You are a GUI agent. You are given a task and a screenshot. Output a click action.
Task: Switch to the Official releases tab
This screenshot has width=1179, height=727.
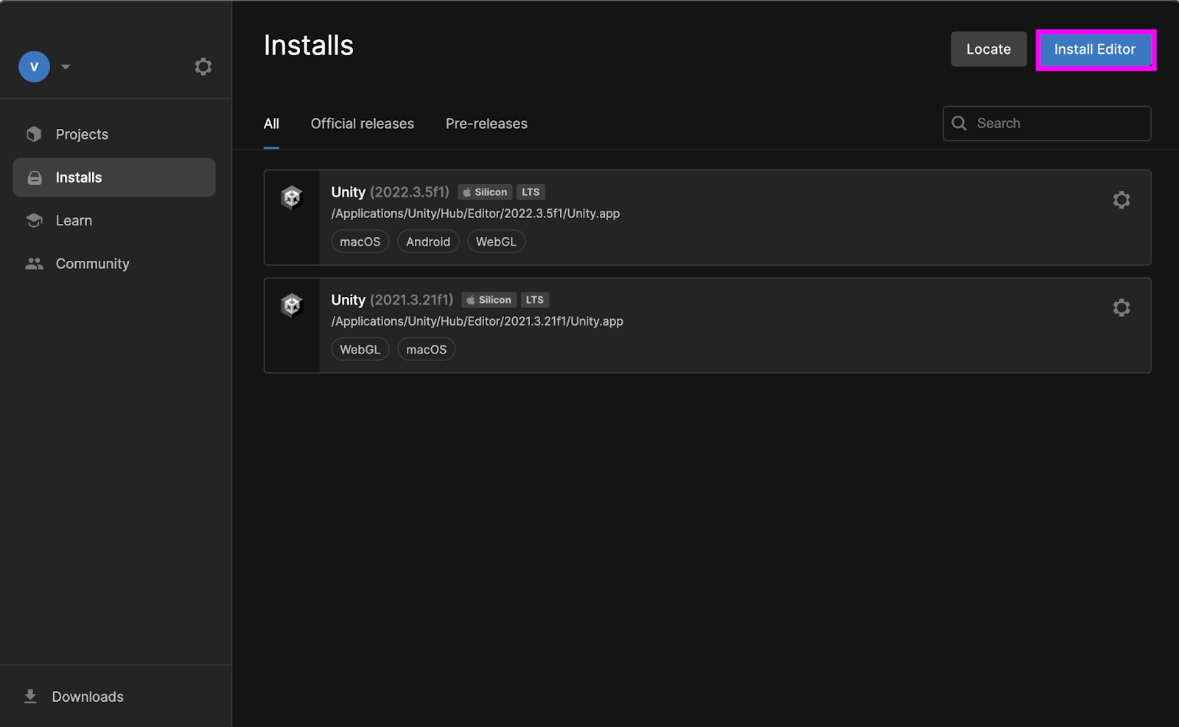362,124
